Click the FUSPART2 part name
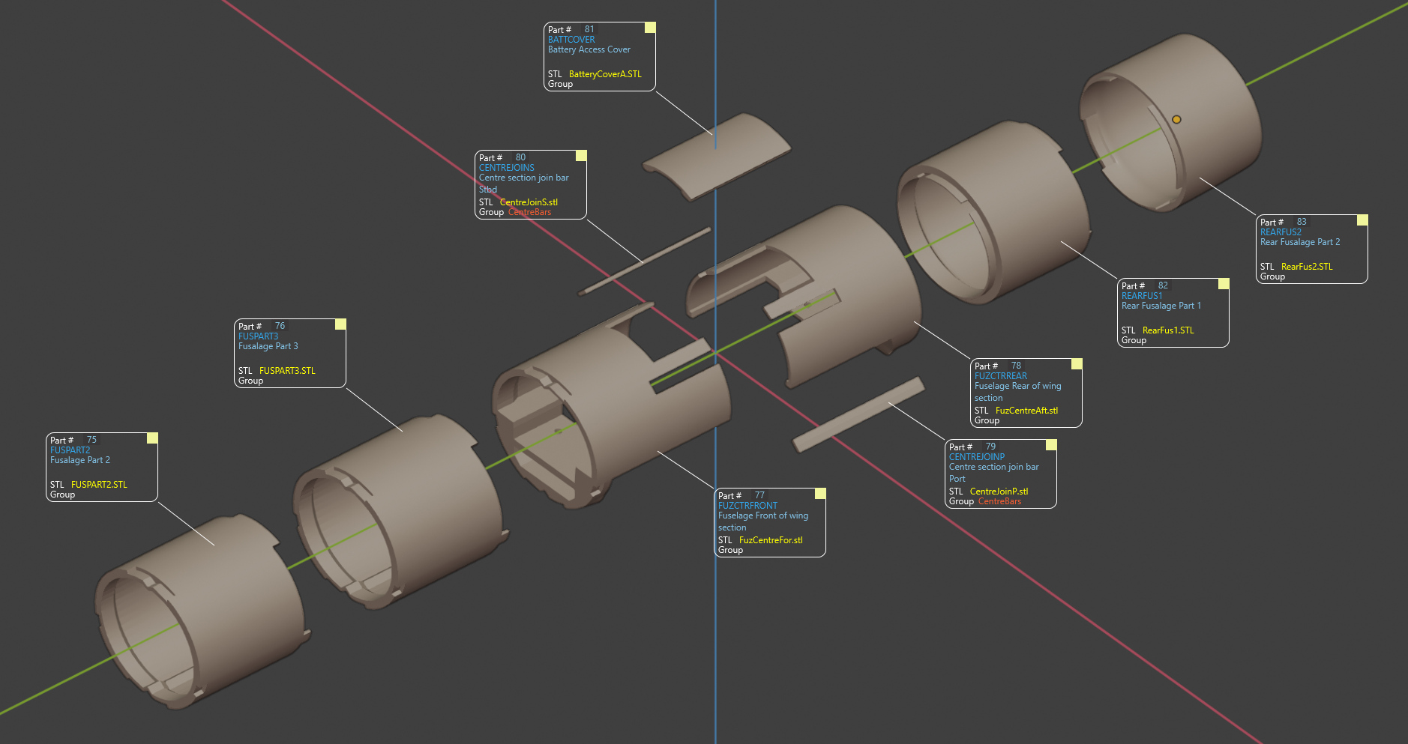This screenshot has width=1408, height=744. (70, 450)
